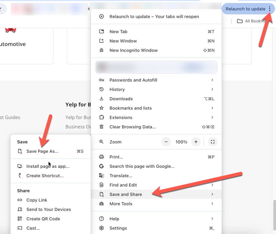Open Bookmarks and lists via star icon
This screenshot has height=234, width=276.
point(102,108)
